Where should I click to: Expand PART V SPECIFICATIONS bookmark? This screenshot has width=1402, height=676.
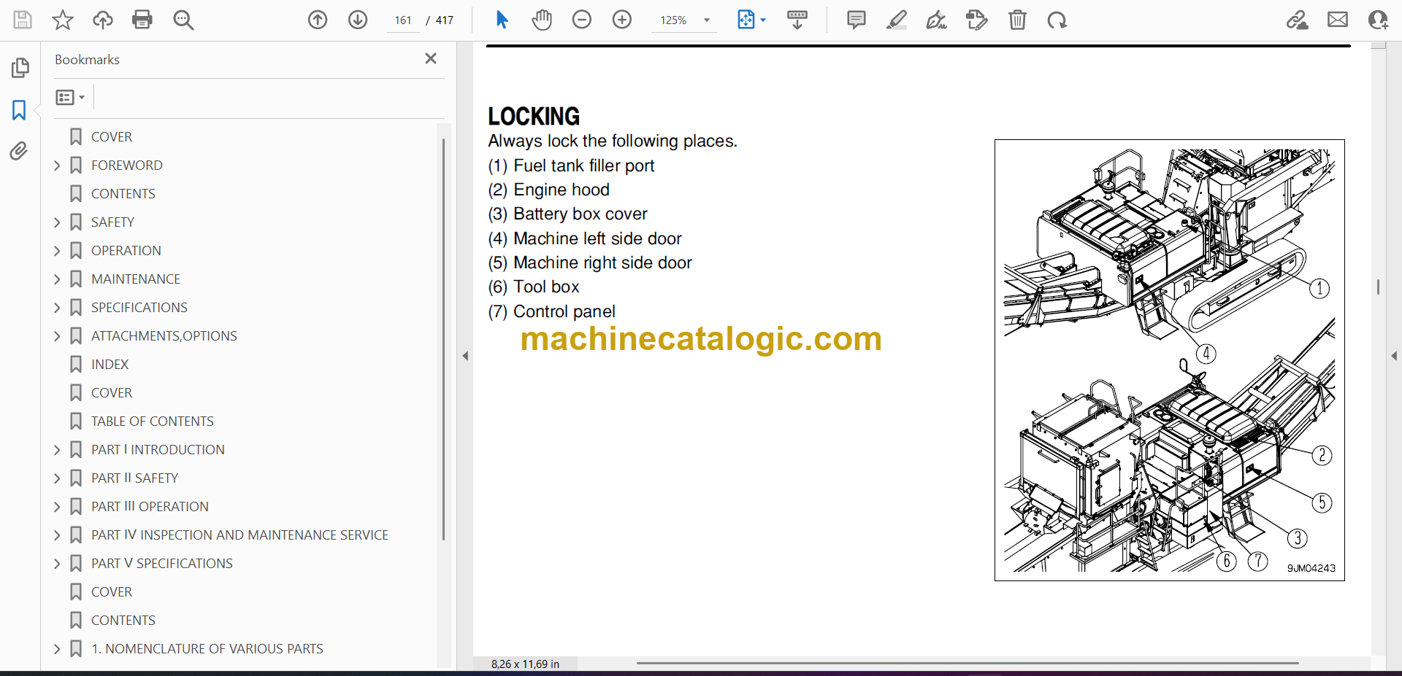[58, 564]
